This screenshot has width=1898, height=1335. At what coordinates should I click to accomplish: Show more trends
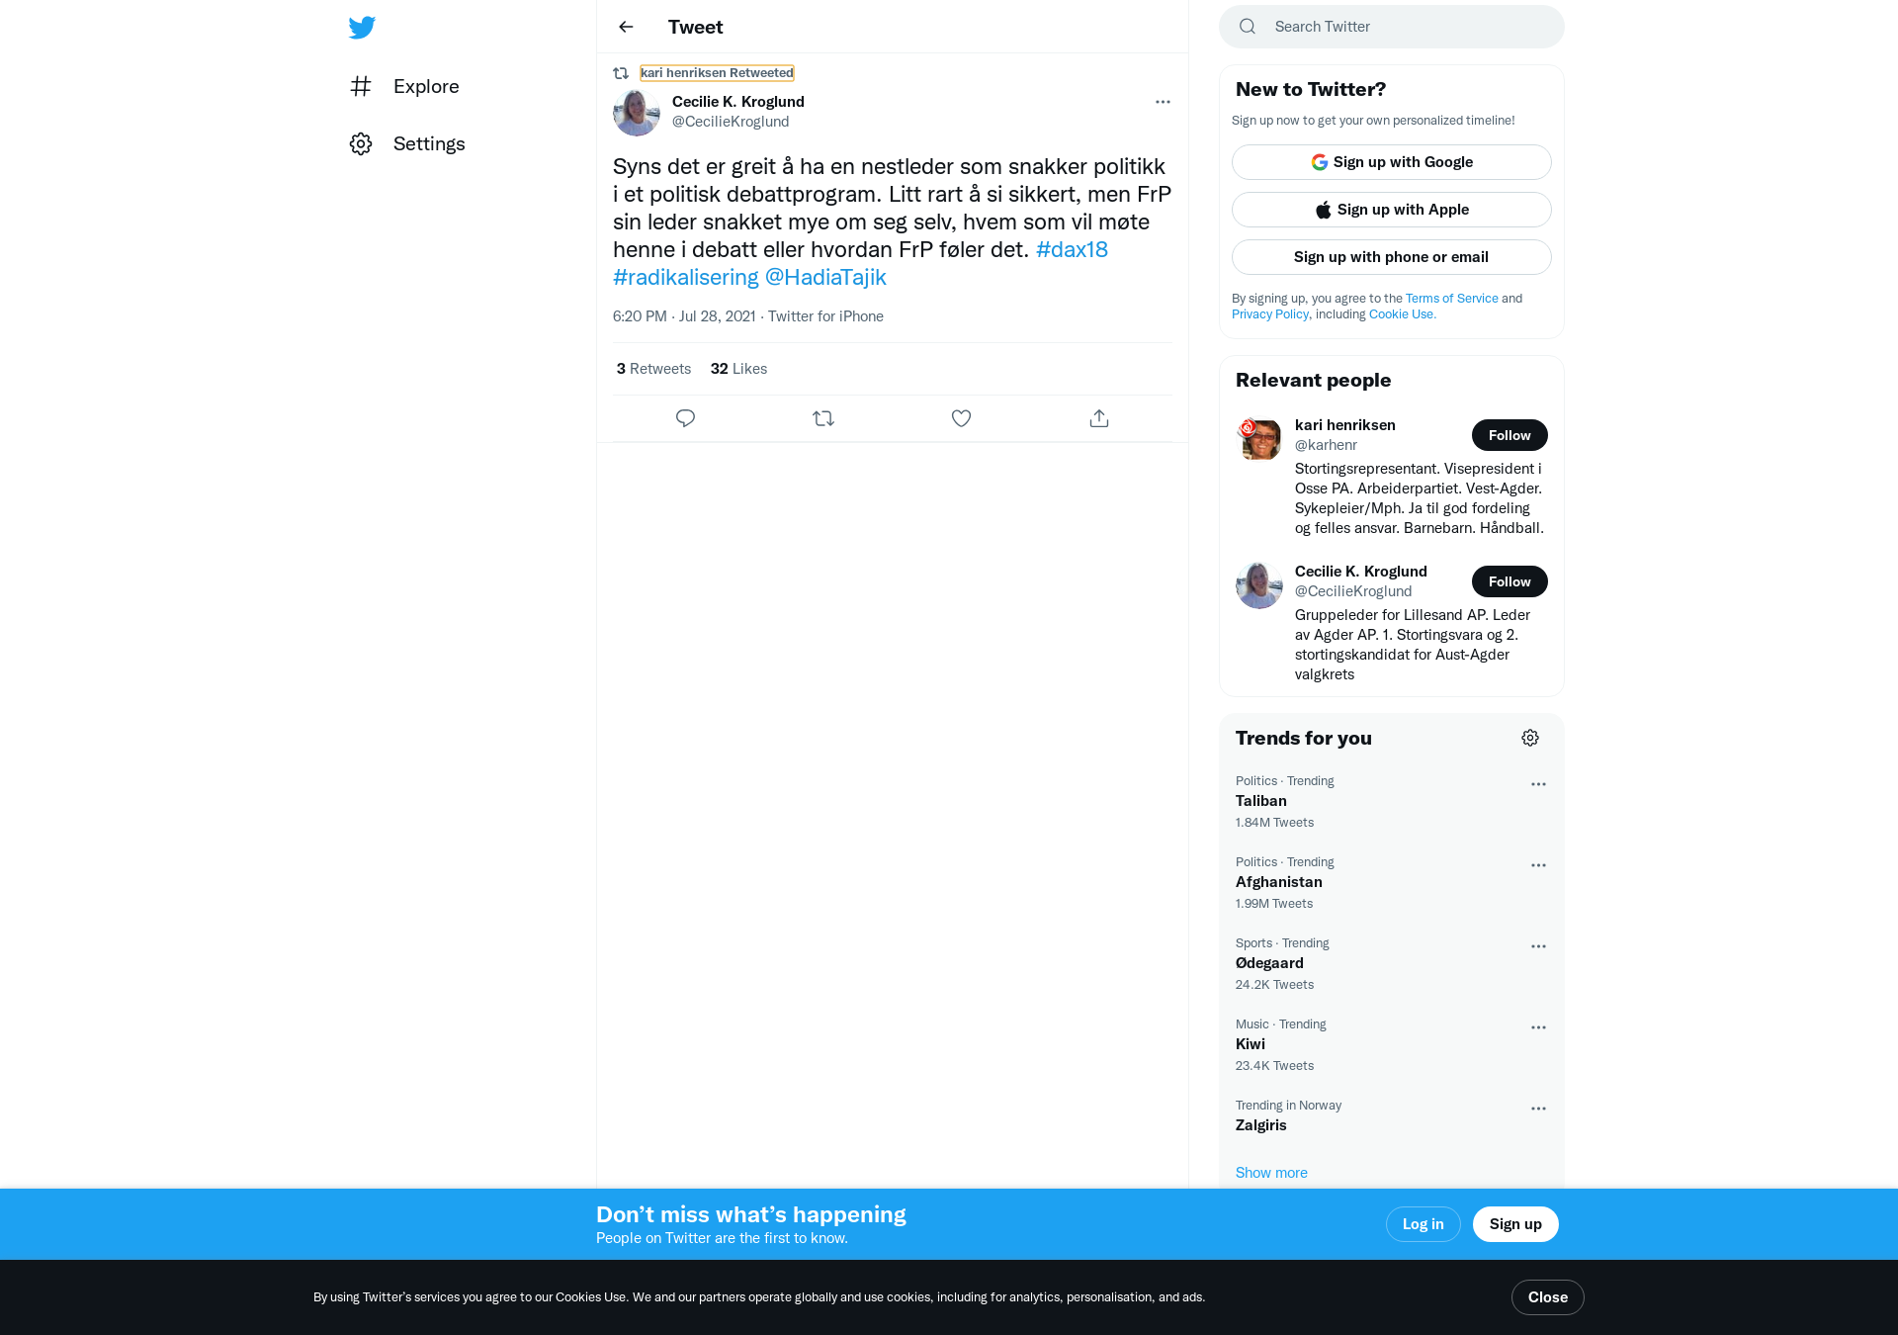pyautogui.click(x=1271, y=1173)
